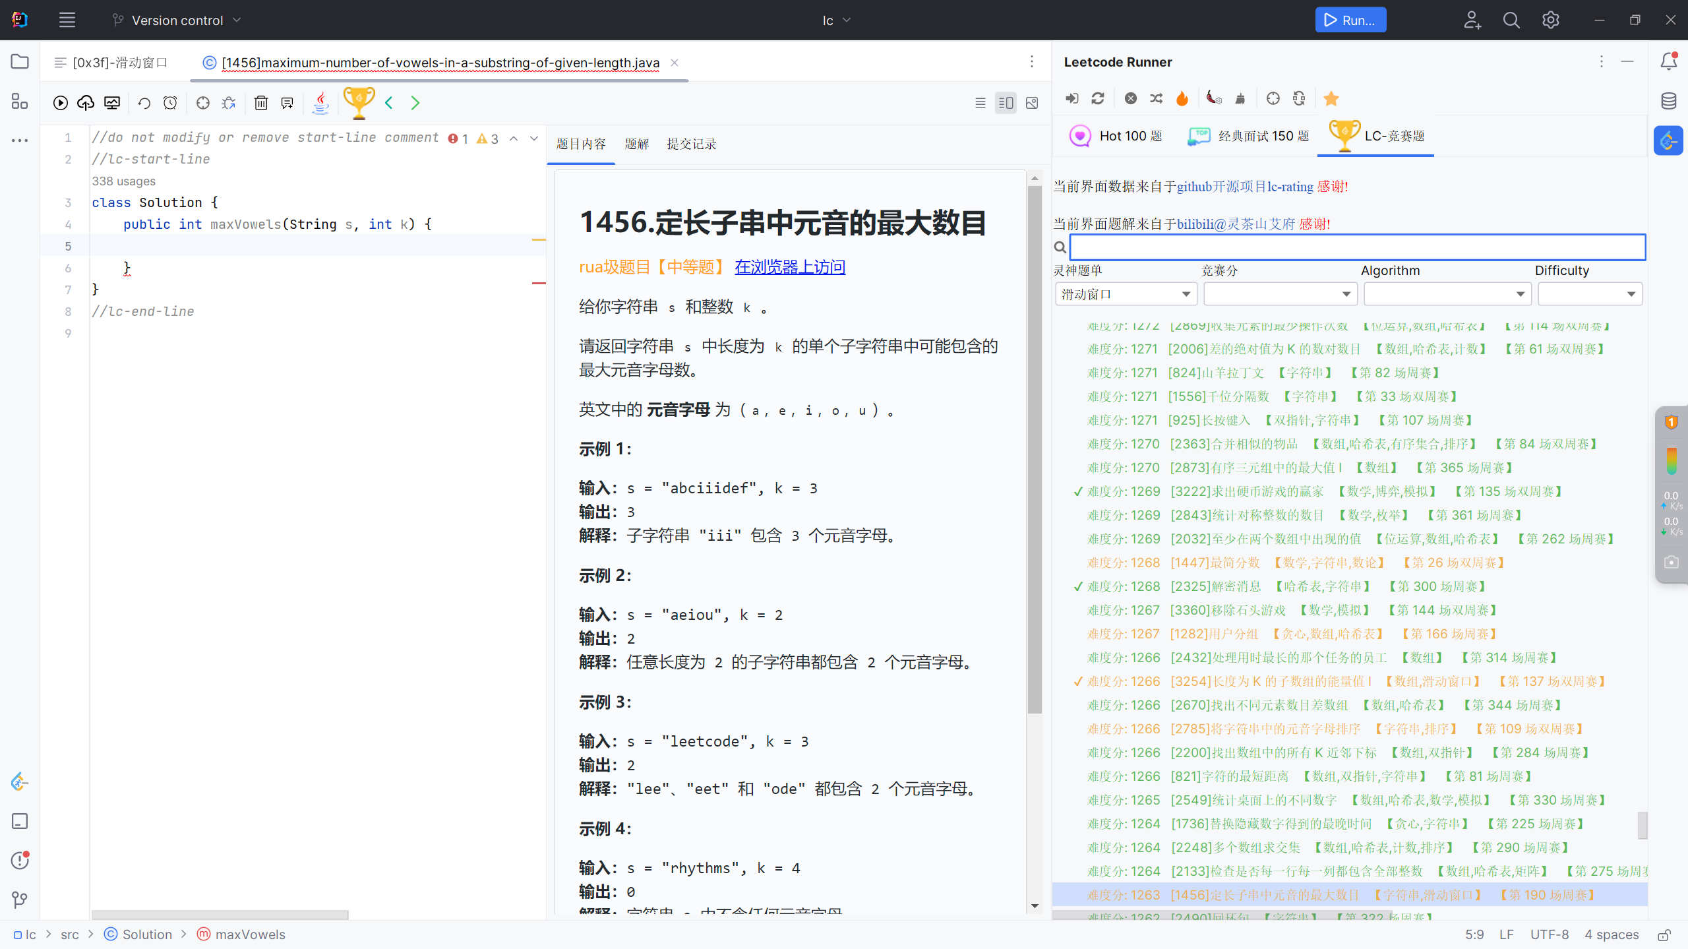Click the orange flame icon
Screen dimensions: 1688x949
point(1182,98)
